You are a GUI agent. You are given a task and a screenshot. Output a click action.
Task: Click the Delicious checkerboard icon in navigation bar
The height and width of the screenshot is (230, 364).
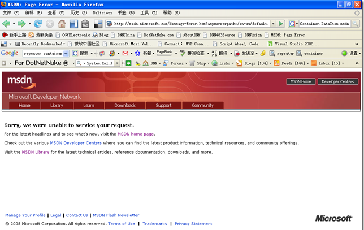[98, 24]
